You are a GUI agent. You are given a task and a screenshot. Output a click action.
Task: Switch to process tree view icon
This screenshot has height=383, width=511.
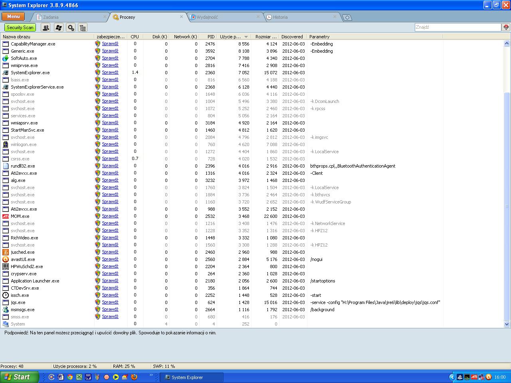click(83, 28)
